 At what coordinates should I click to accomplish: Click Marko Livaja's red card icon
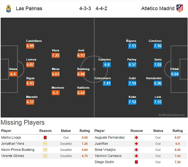point(45,137)
